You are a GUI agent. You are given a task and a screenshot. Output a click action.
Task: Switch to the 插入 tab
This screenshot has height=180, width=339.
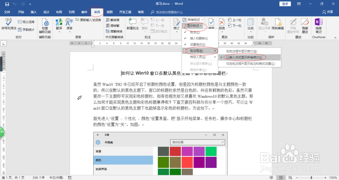(34, 12)
